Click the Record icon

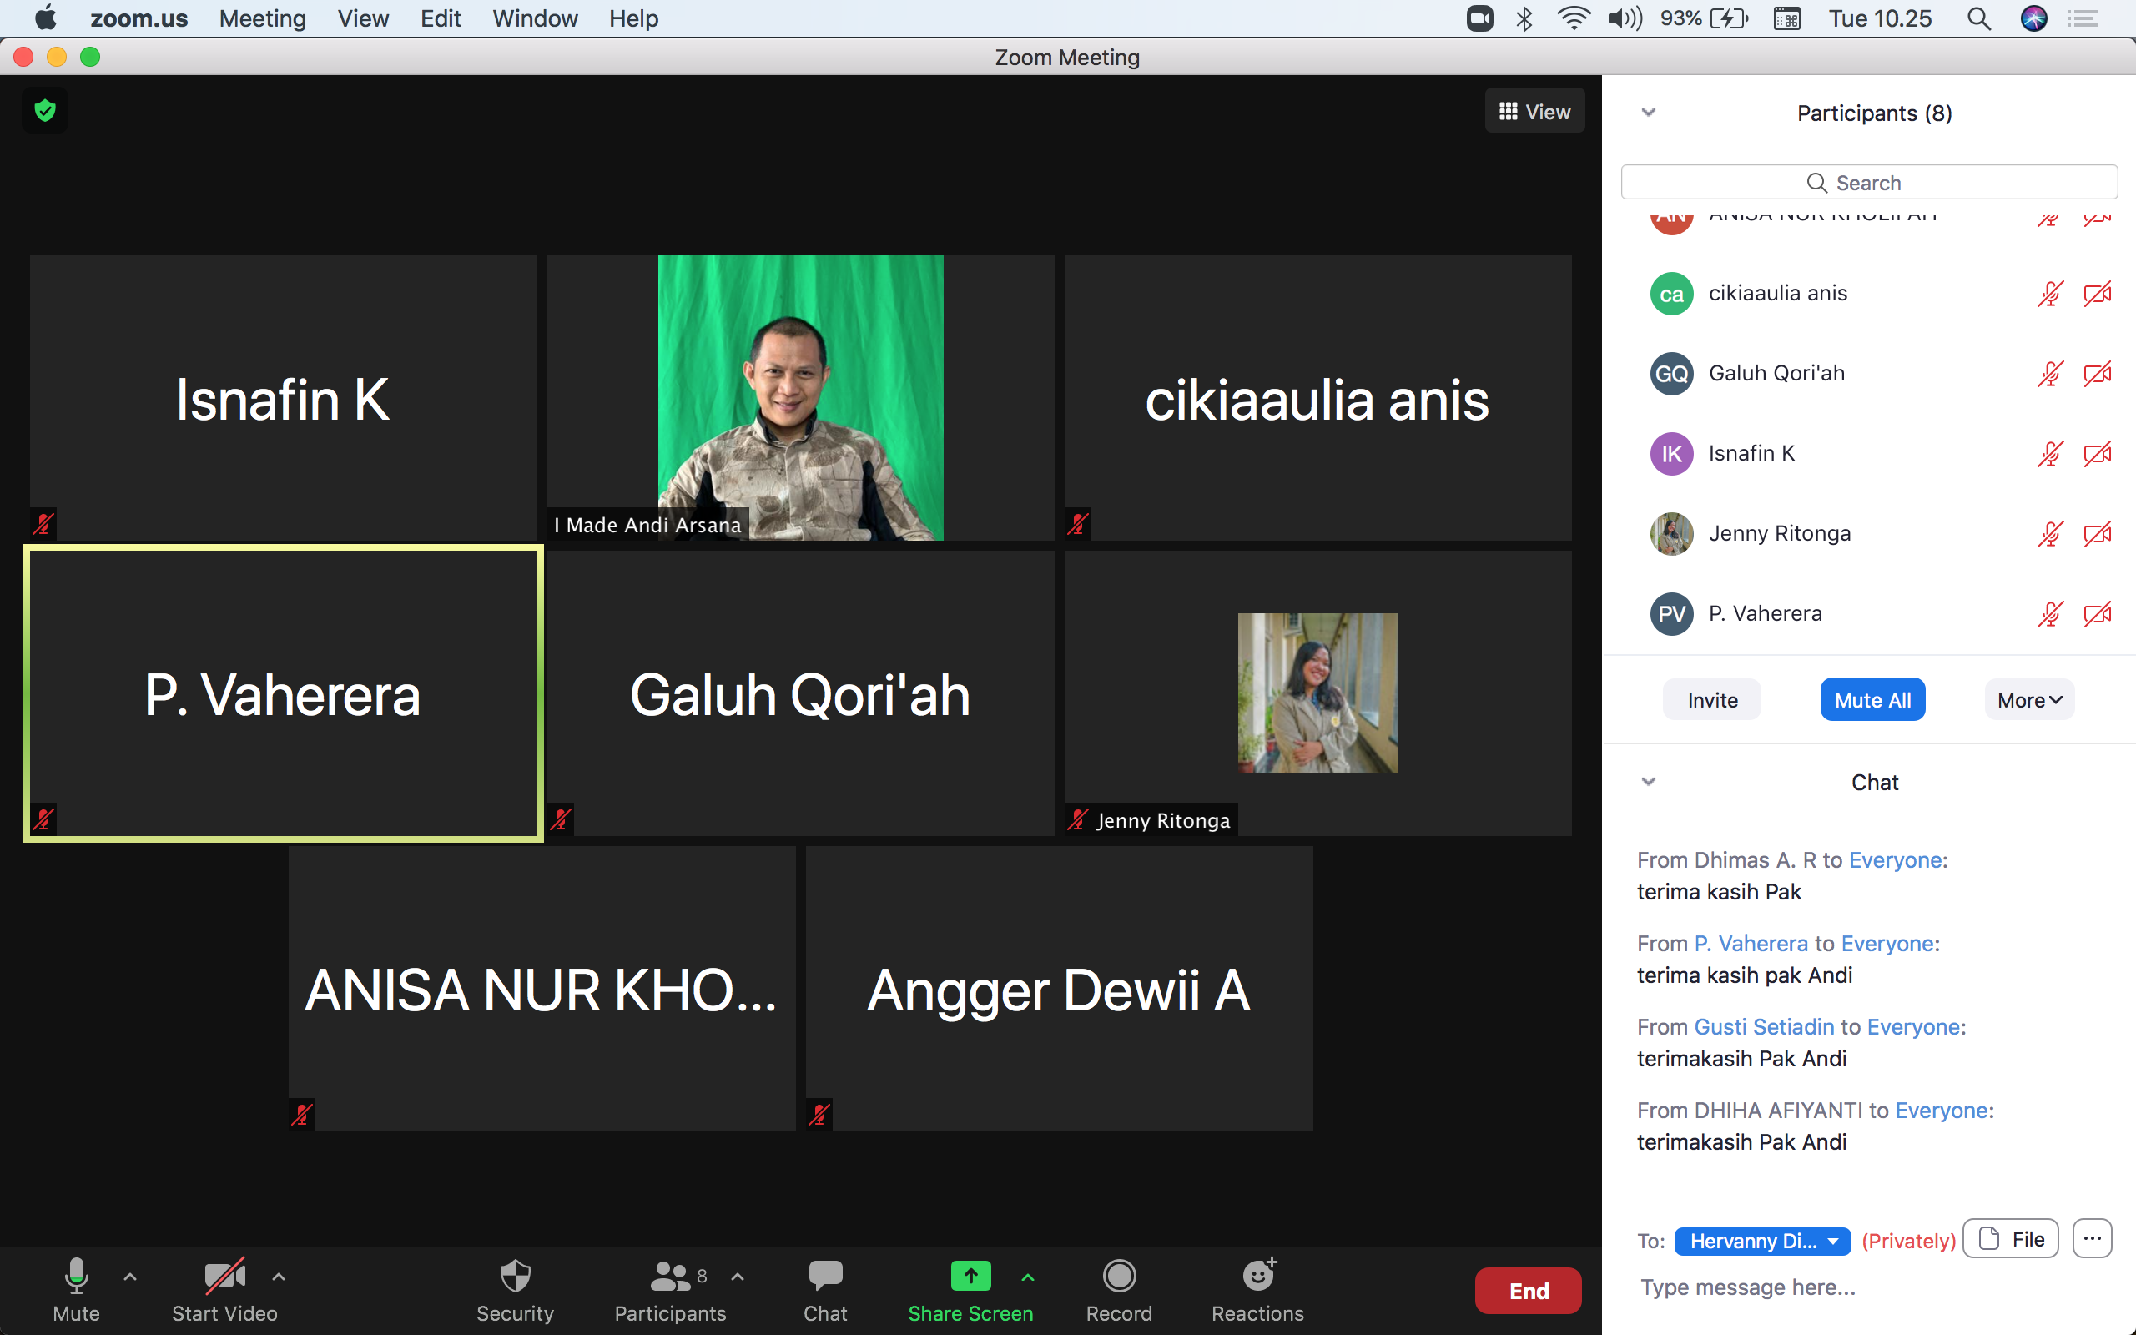[x=1118, y=1277]
